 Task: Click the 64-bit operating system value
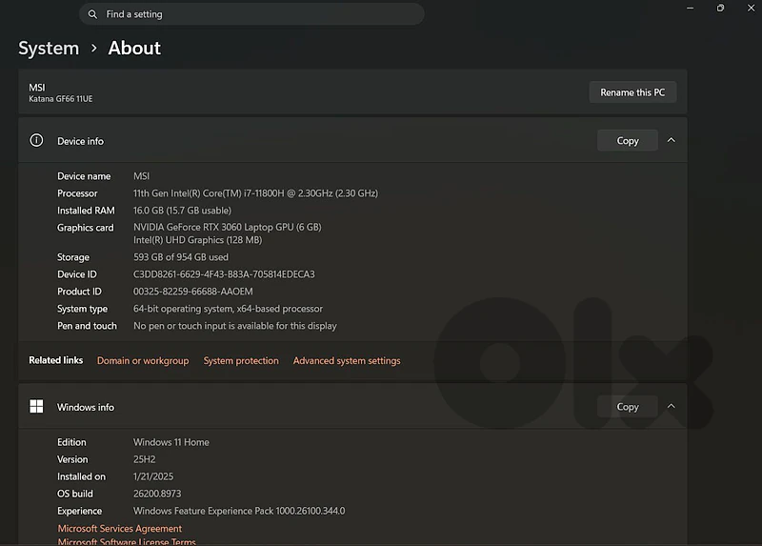(228, 309)
